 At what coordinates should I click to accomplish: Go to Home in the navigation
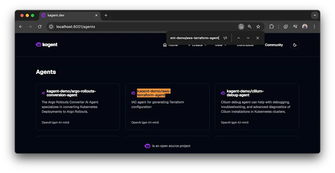tap(170, 45)
